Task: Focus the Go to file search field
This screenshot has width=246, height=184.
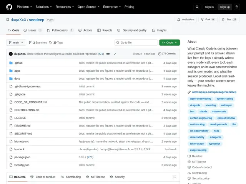Action: coord(136,43)
